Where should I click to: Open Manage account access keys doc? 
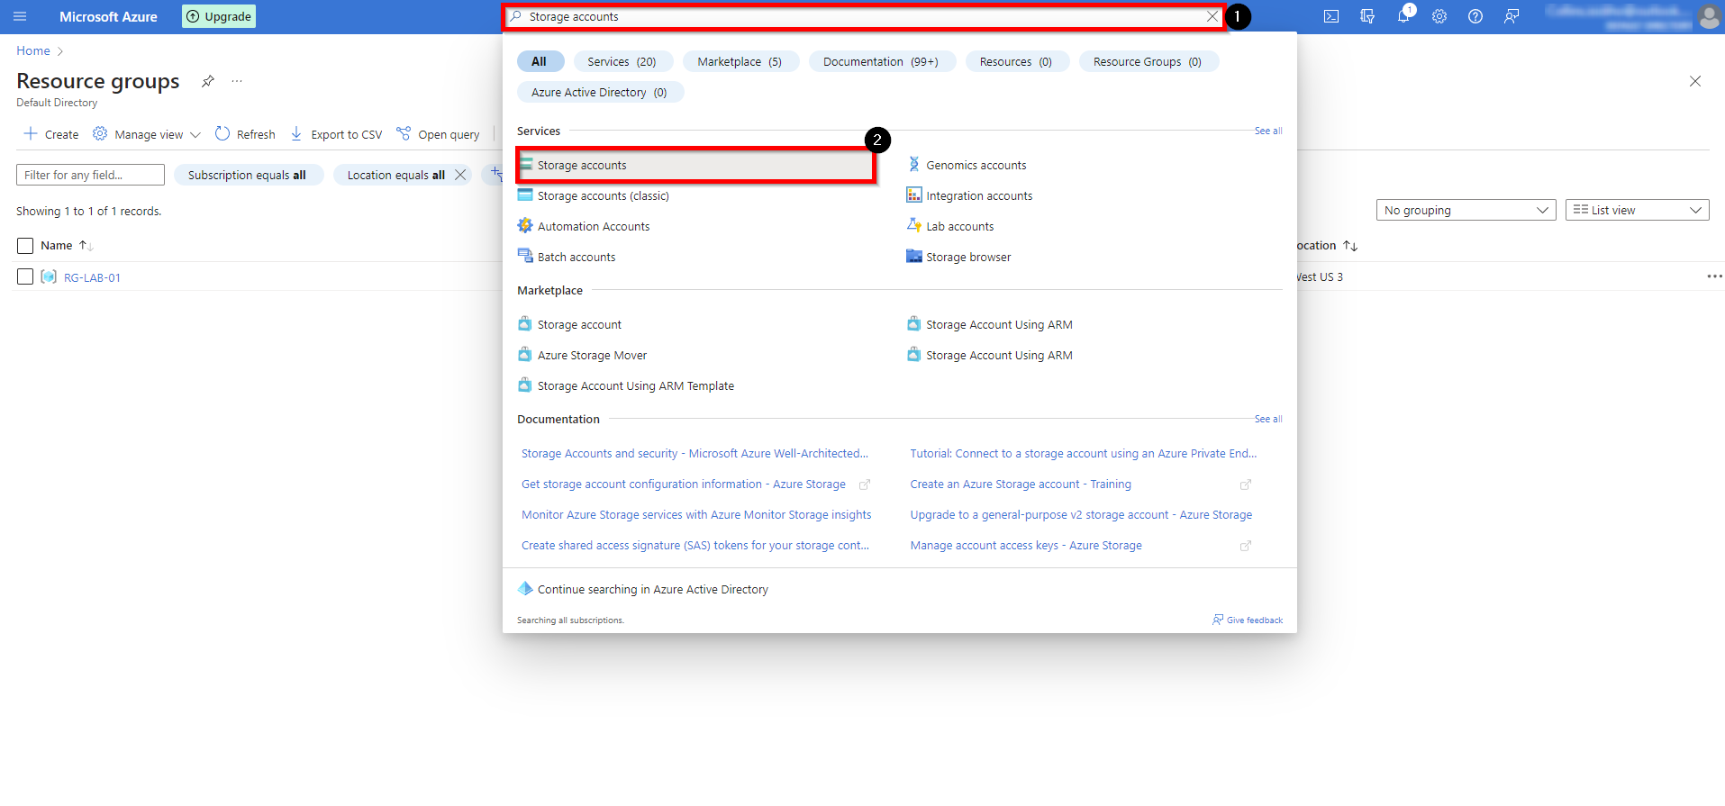pos(1026,545)
